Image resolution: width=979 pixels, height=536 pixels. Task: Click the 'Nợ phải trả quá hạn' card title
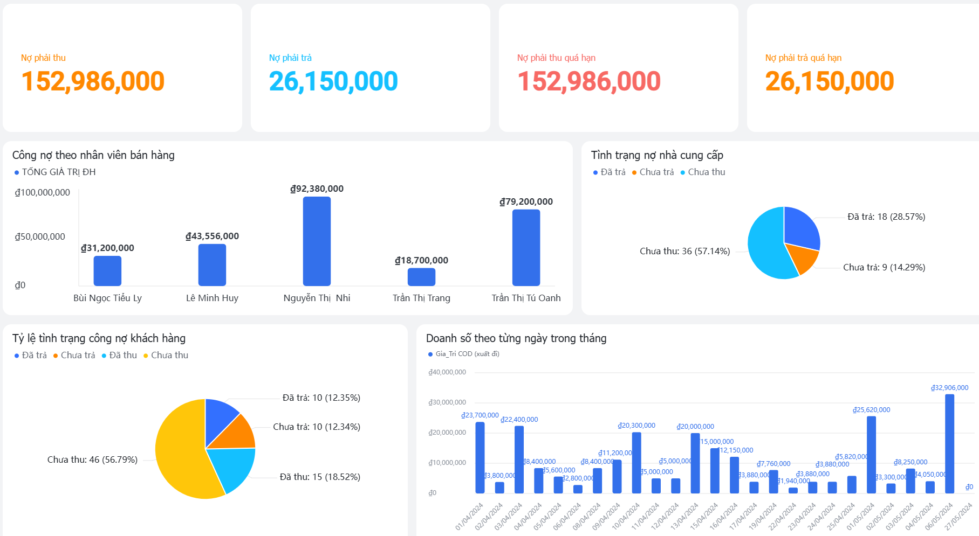803,58
